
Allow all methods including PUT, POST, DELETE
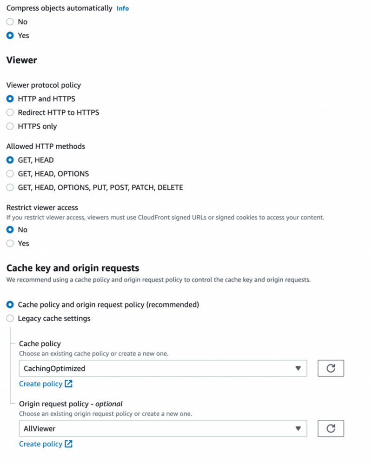click(10, 187)
